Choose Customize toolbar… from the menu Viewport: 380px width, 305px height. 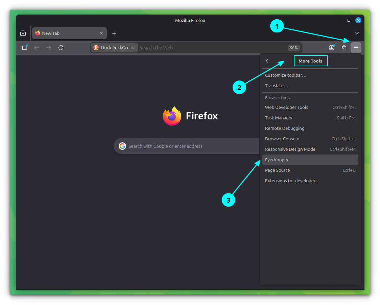tap(310, 75)
